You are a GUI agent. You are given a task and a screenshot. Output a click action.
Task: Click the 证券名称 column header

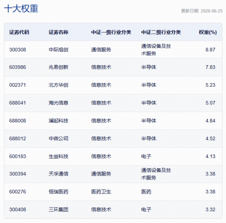(58, 32)
